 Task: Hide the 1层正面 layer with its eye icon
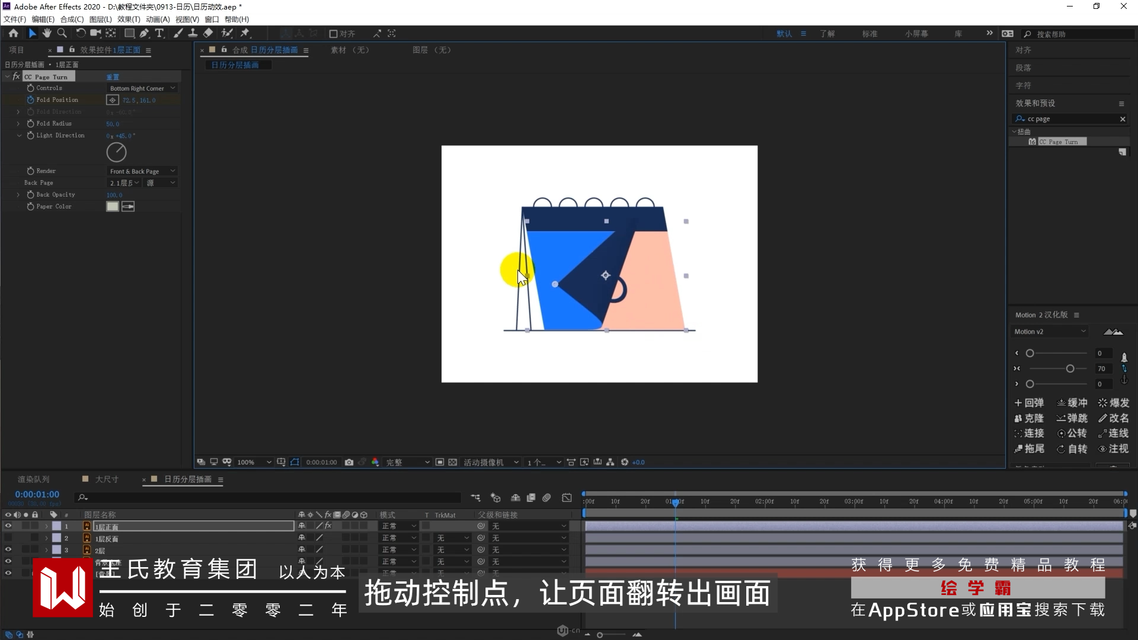[x=8, y=526]
